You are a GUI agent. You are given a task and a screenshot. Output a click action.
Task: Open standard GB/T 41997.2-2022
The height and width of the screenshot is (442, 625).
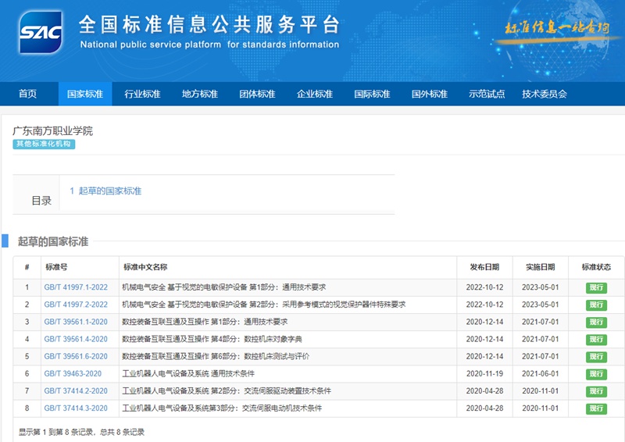[76, 305]
